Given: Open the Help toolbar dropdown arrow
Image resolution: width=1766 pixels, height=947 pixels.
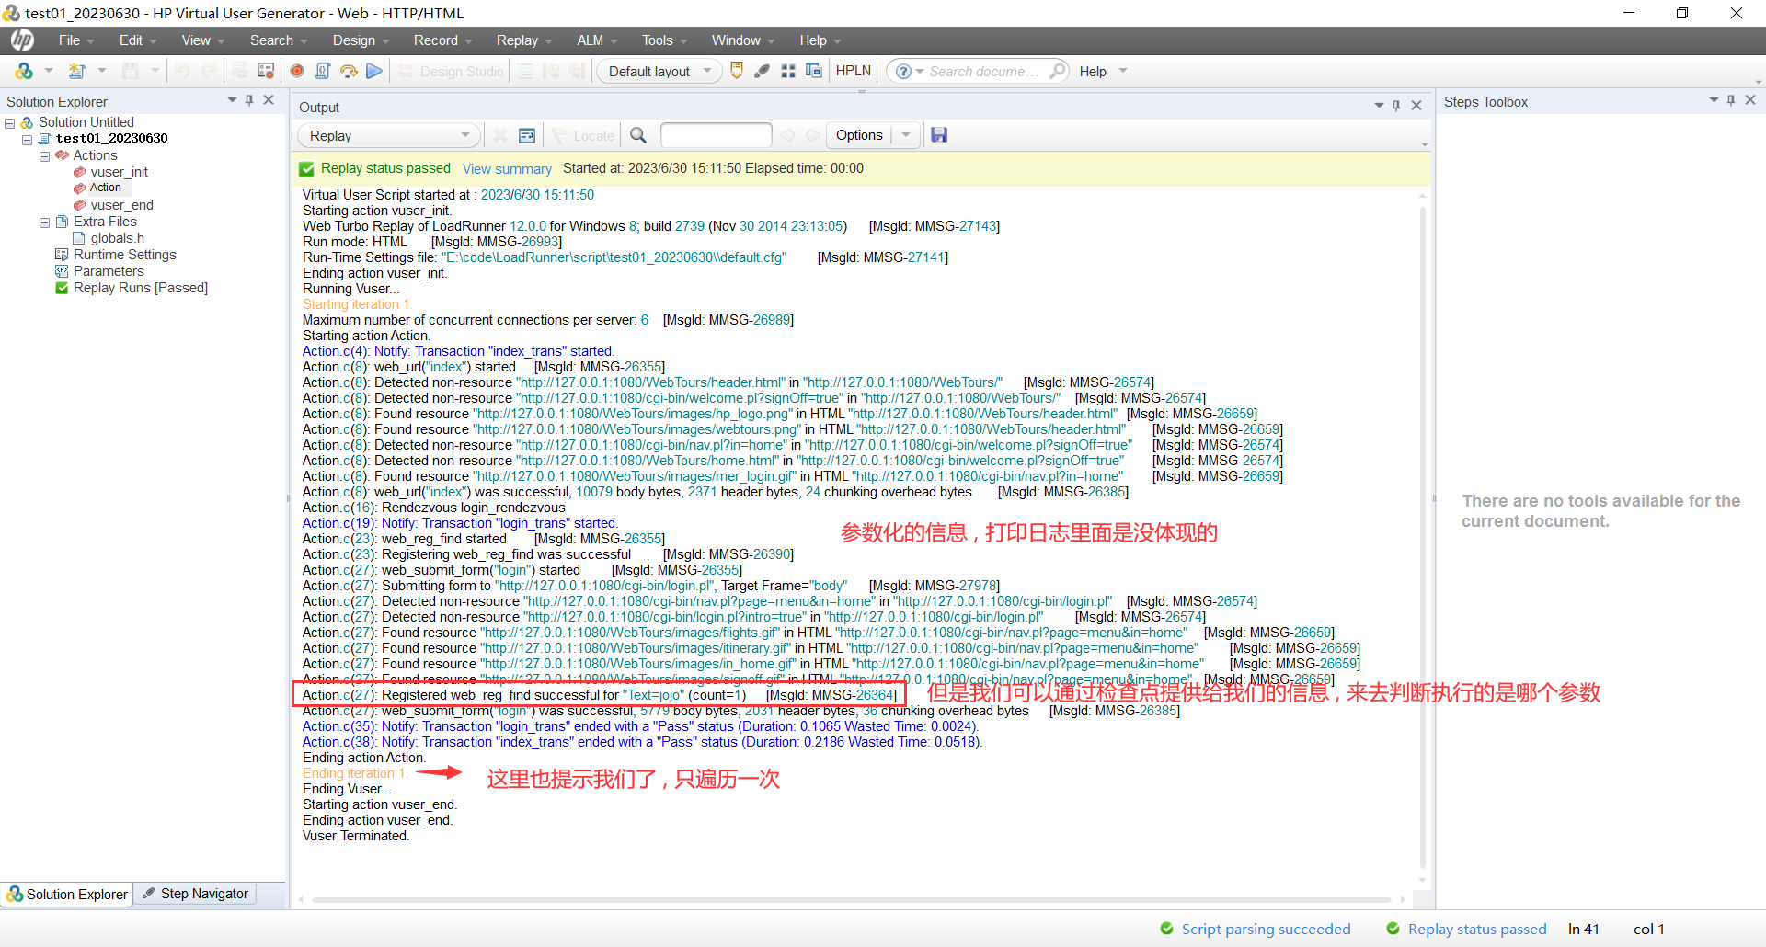Looking at the screenshot, I should coord(1123,71).
